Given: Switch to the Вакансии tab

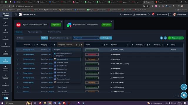Looking at the screenshot, I should tap(19, 32).
